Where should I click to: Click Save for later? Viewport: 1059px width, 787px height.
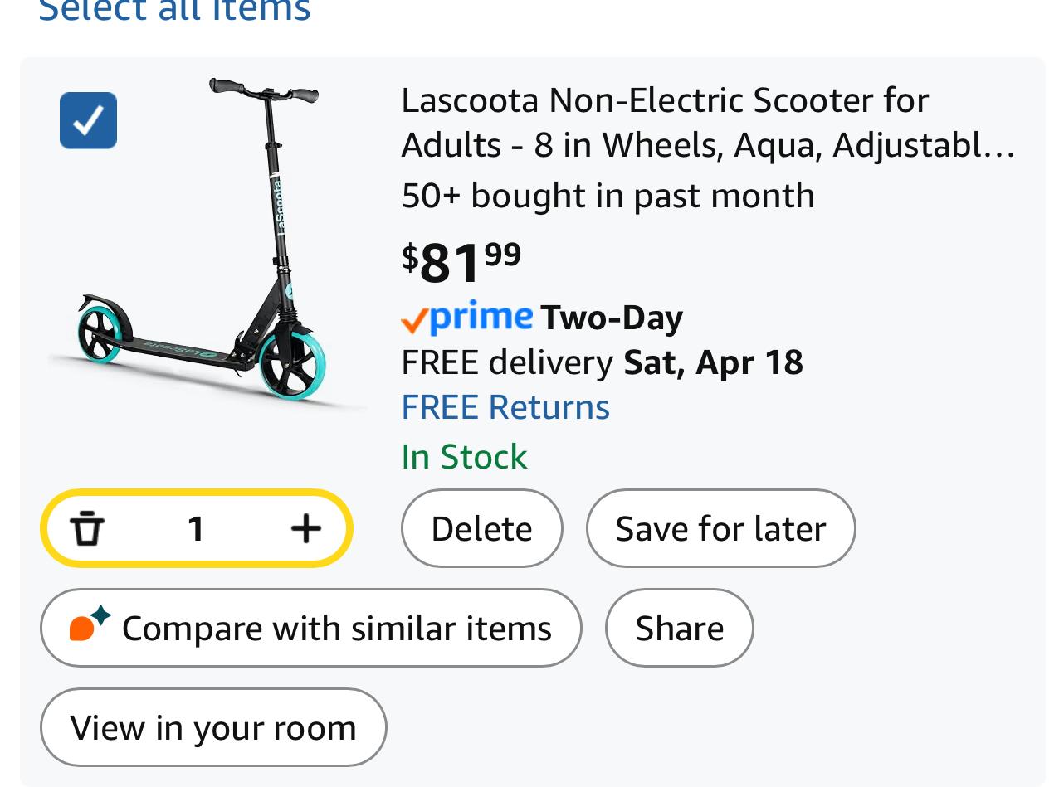(720, 528)
